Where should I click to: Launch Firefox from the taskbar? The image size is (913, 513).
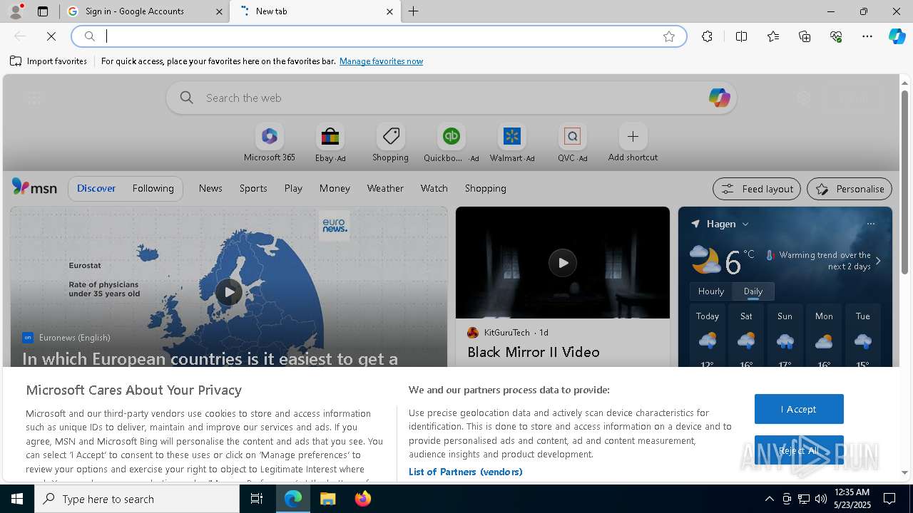363,499
